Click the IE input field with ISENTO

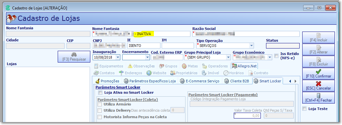click(144, 46)
